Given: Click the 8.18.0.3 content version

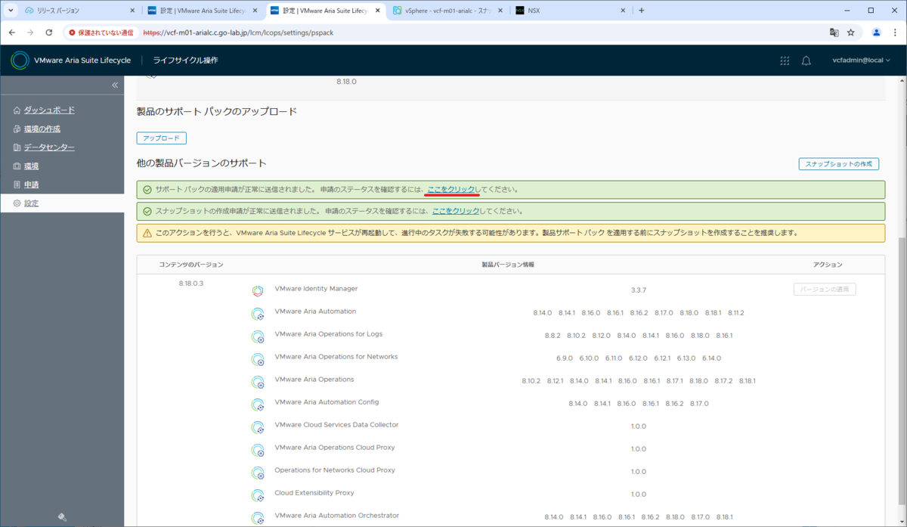Looking at the screenshot, I should coord(191,284).
